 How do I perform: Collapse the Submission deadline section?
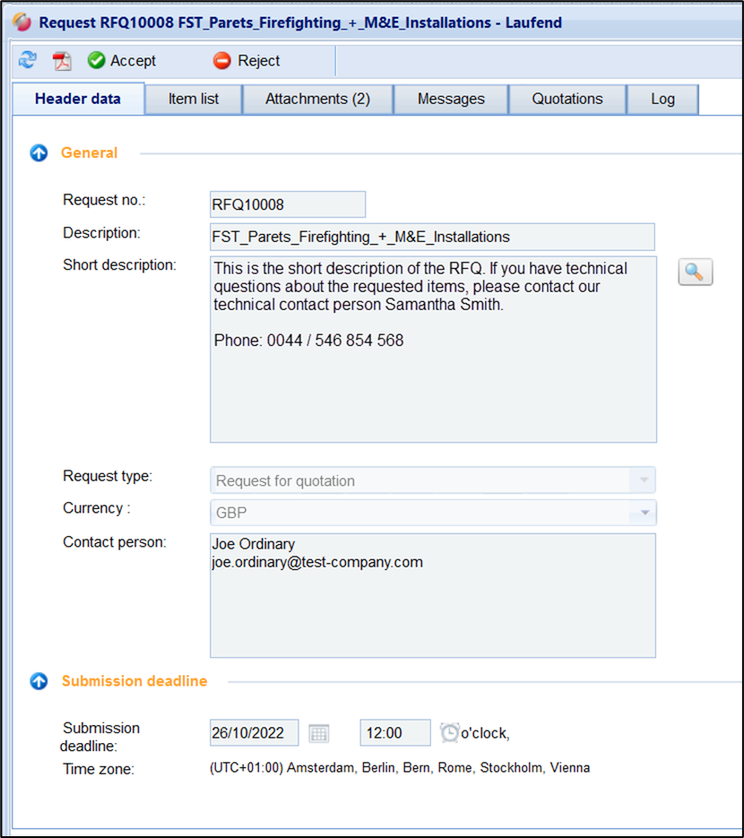click(x=39, y=682)
